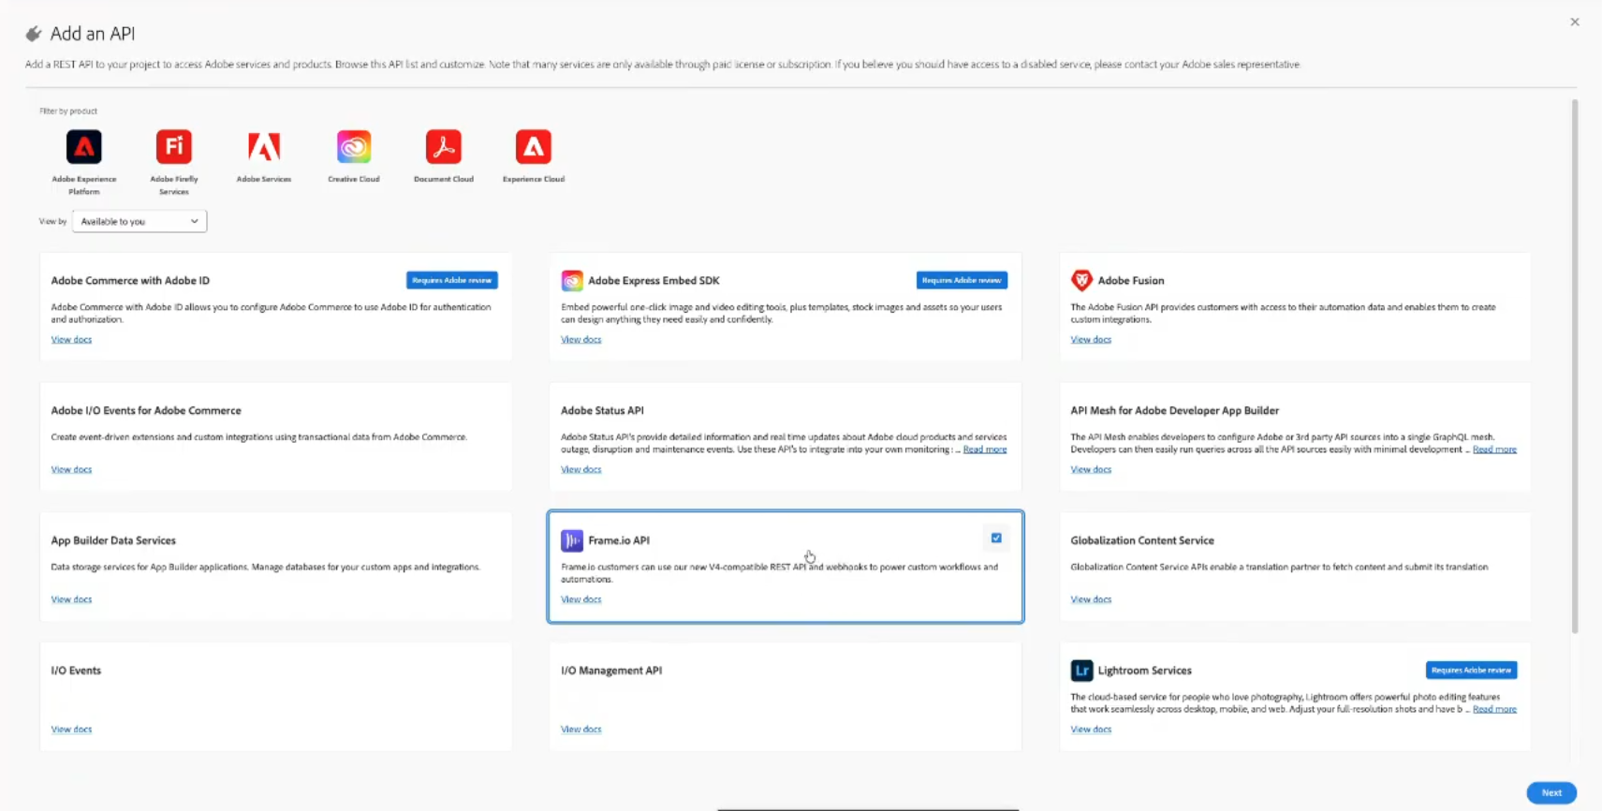Select the App Builder Data Services card title
Screen dimensions: 1602x811
pos(113,540)
